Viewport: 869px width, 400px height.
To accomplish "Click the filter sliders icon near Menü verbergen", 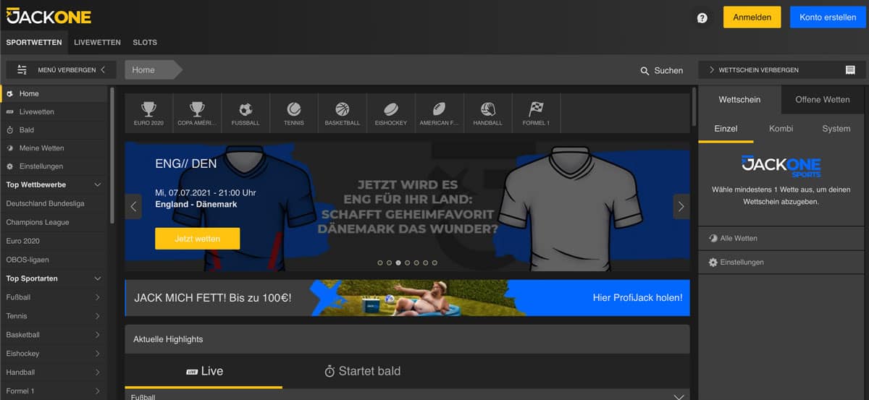I will [22, 70].
